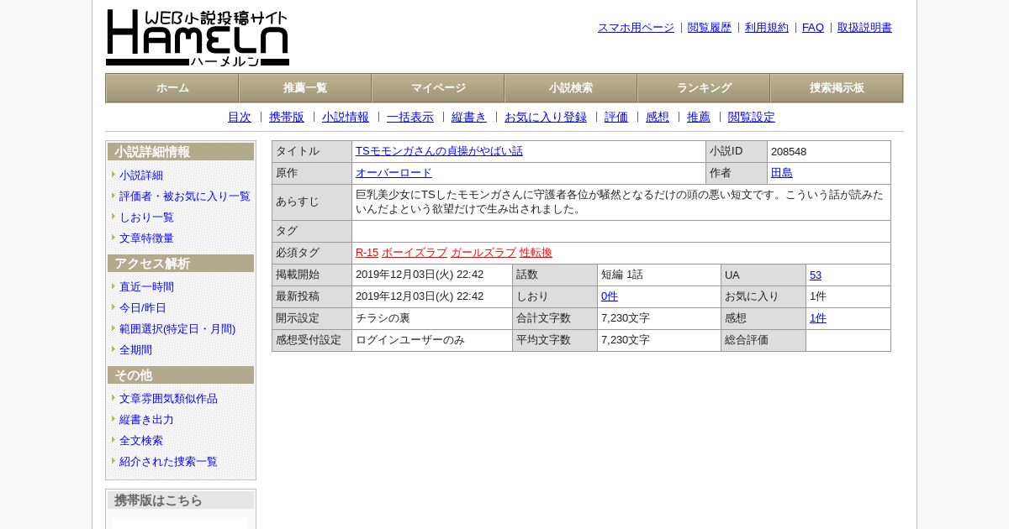Viewport: 1009px width, 529px height.
Task: Select 一括表示 in the sub navigation
Action: [x=410, y=118]
